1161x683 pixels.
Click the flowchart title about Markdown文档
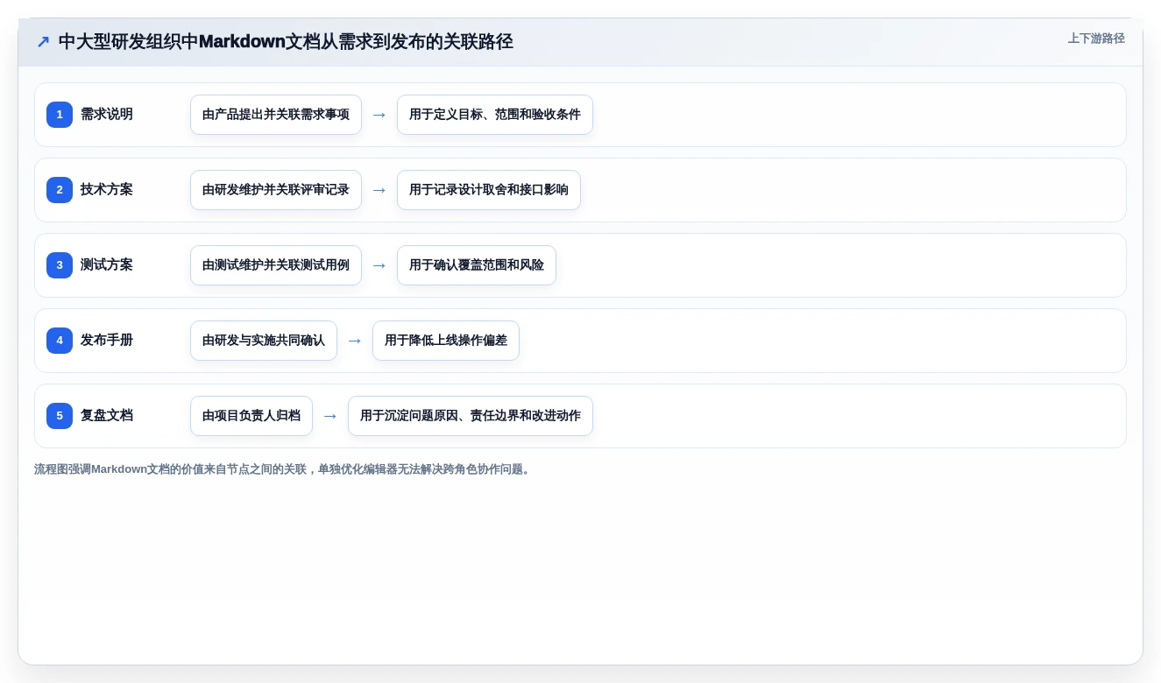(286, 41)
